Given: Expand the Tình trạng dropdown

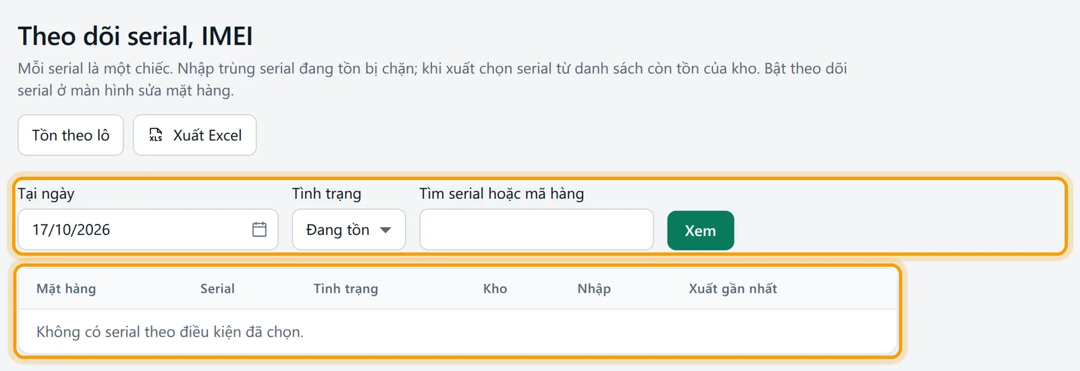Looking at the screenshot, I should click(349, 229).
